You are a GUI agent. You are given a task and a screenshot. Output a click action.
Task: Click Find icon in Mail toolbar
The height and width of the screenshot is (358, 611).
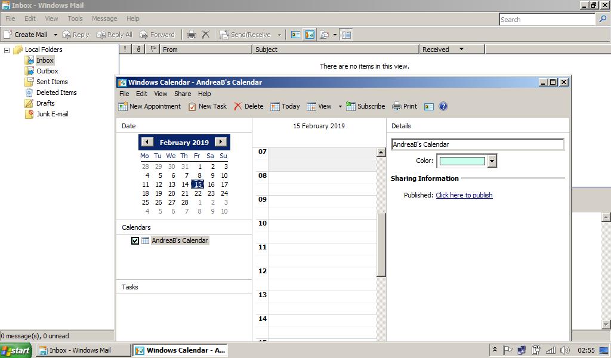click(324, 35)
